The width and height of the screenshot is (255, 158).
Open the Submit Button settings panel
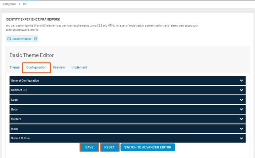(127, 138)
